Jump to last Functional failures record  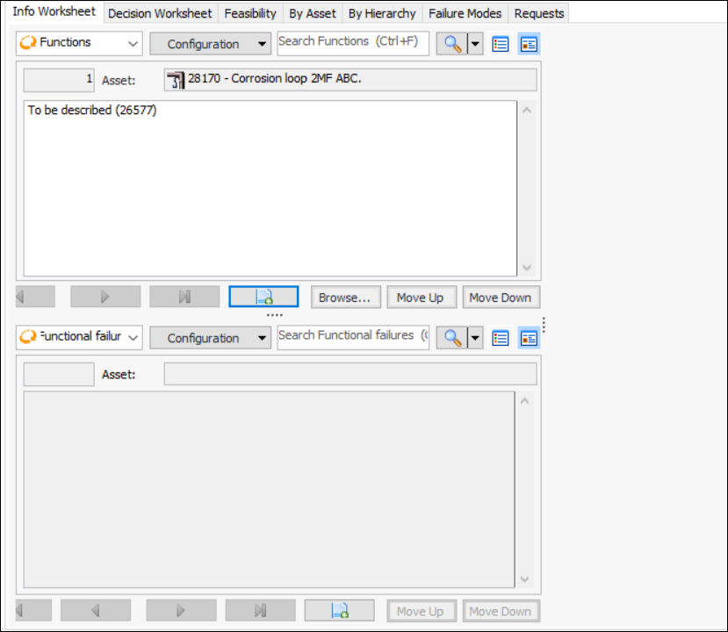[261, 611]
